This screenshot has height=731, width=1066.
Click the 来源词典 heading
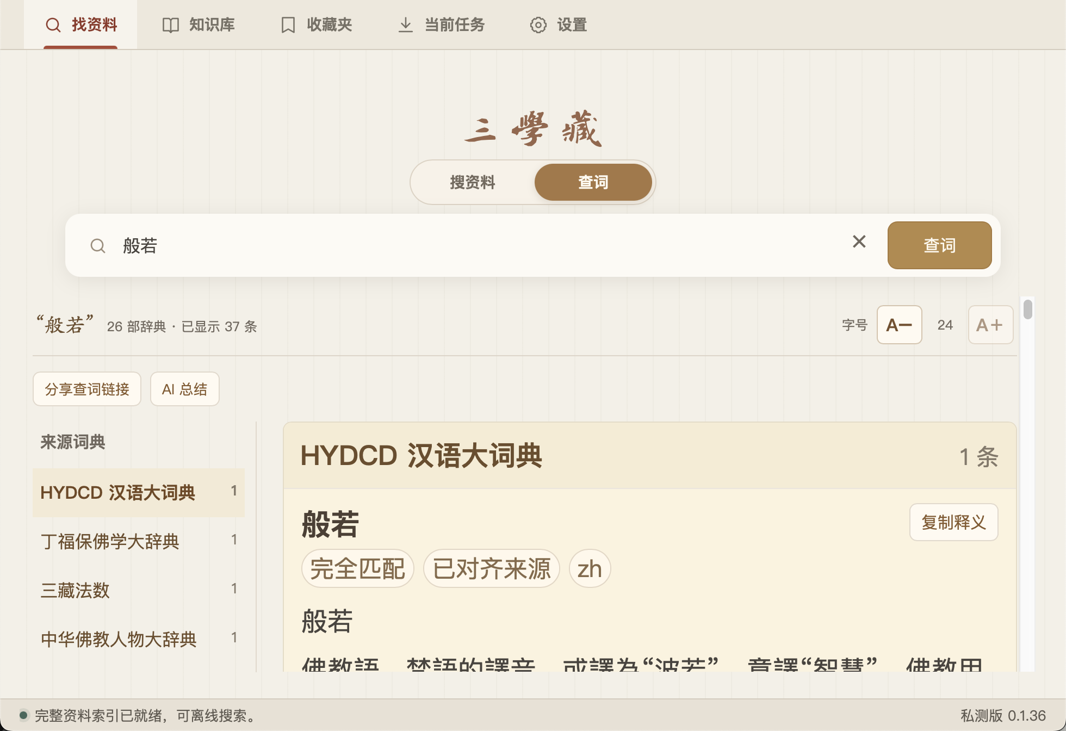[73, 442]
